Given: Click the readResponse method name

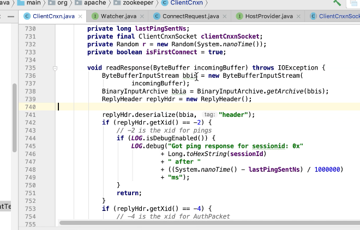Looking at the screenshot, I should (x=128, y=68).
